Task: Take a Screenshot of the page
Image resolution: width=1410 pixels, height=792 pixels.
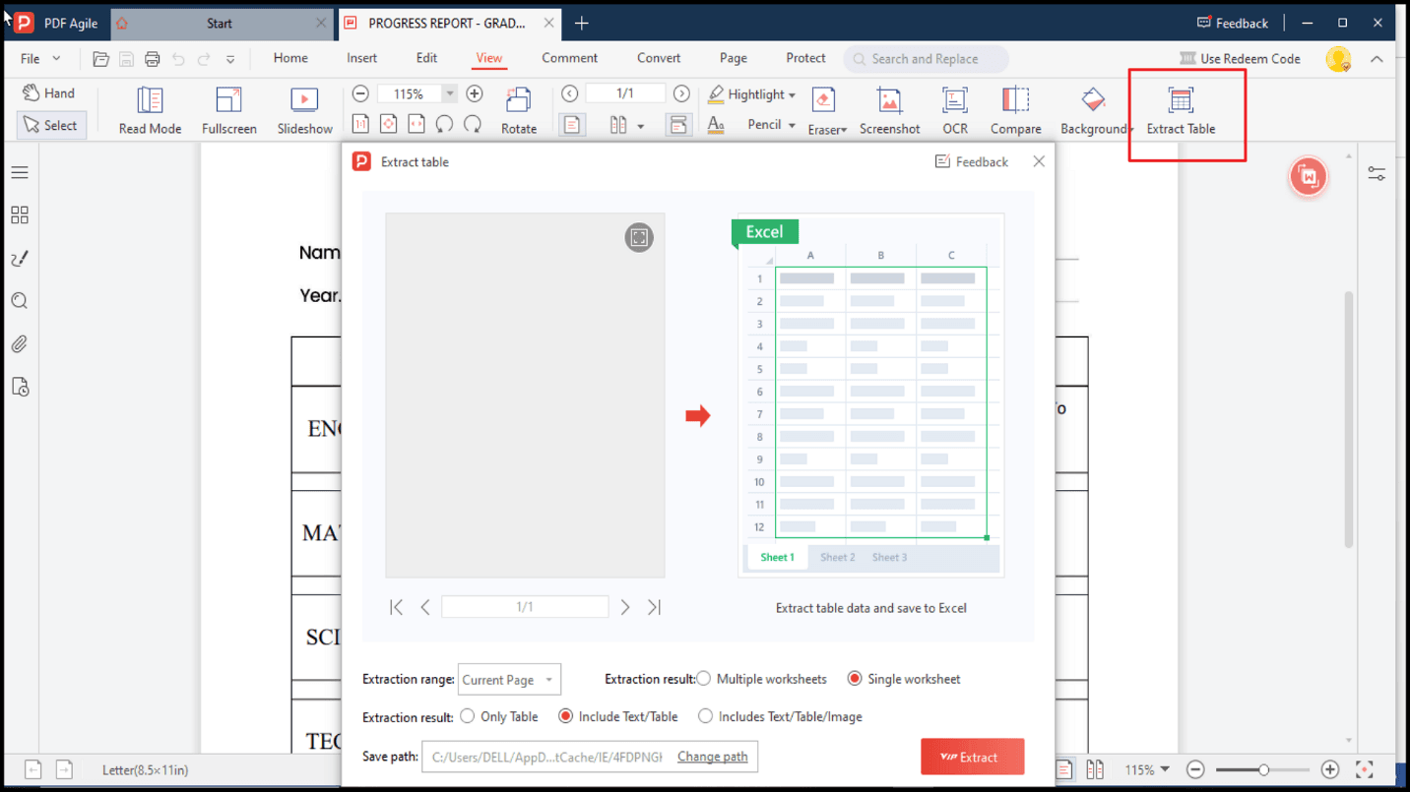Action: tap(889, 110)
